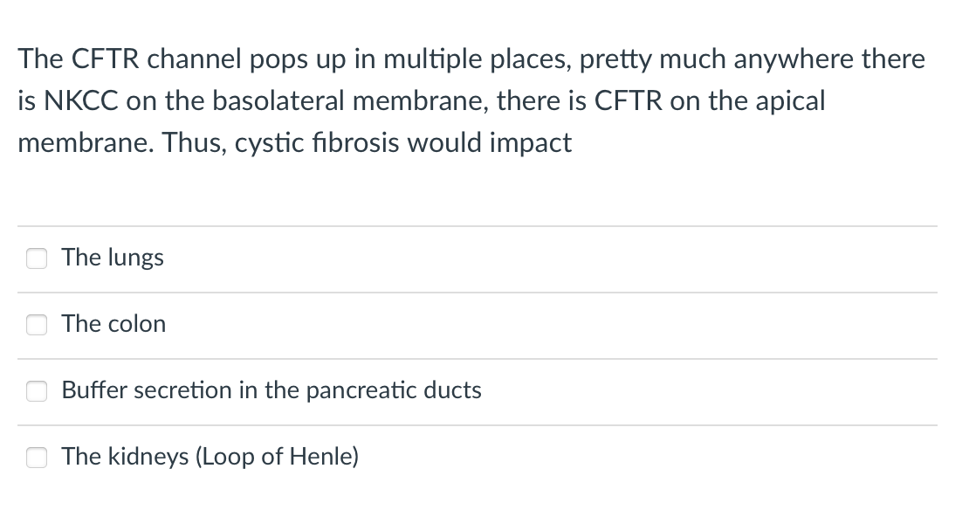Click the word 'NKCC' in the question
The image size is (969, 510).
click(80, 100)
